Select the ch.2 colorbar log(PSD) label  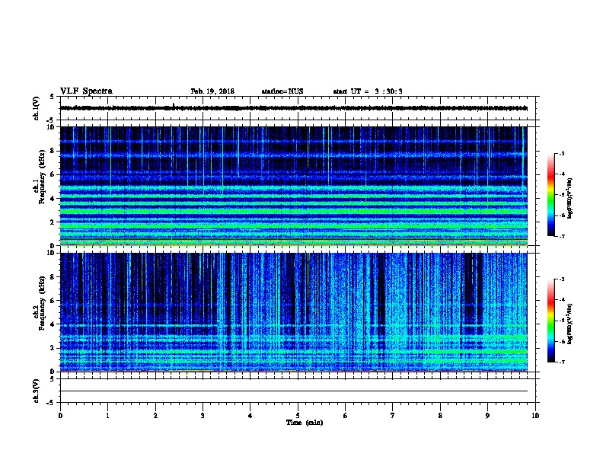(569, 324)
